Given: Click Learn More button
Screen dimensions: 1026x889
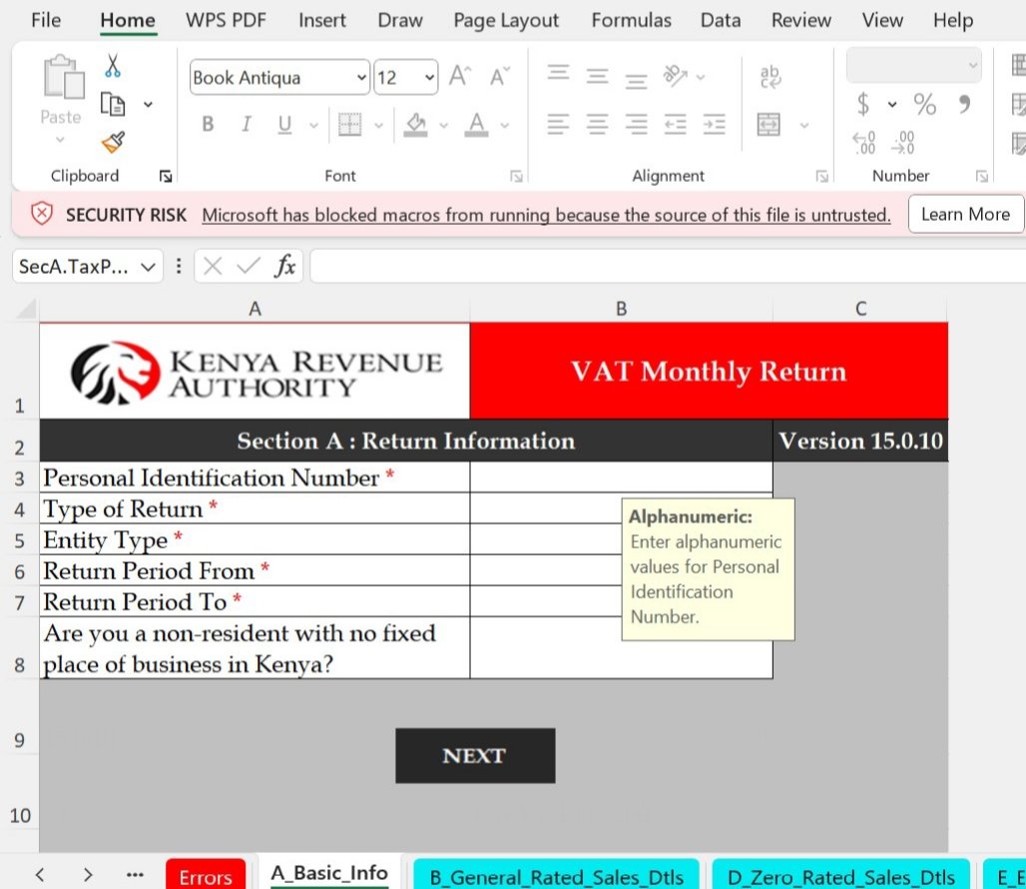Looking at the screenshot, I should 965,214.
